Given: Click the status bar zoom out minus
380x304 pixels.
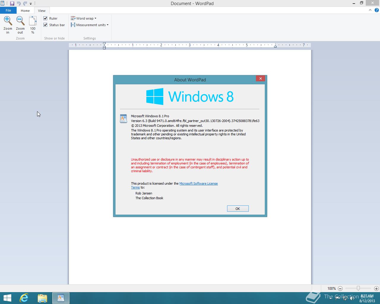Looking at the screenshot, I should tap(340, 288).
